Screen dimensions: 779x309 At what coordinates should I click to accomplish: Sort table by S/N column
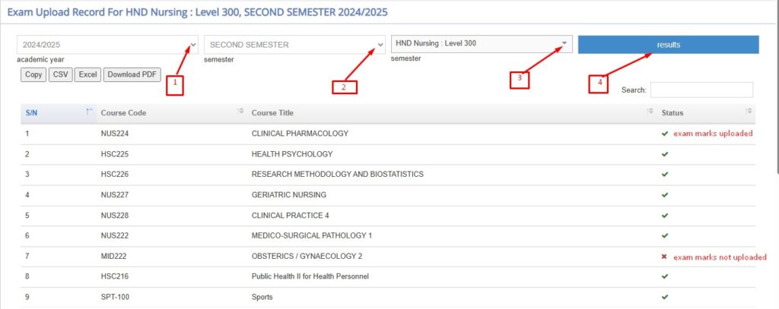[89, 112]
